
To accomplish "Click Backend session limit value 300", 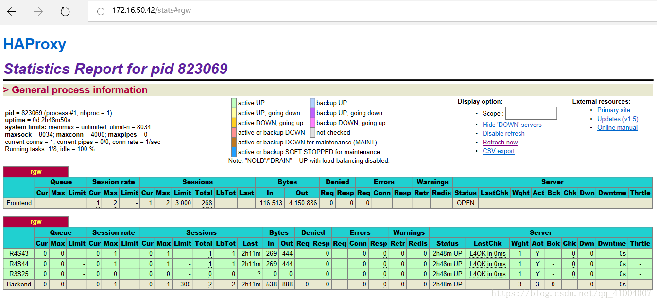I will tap(185, 284).
